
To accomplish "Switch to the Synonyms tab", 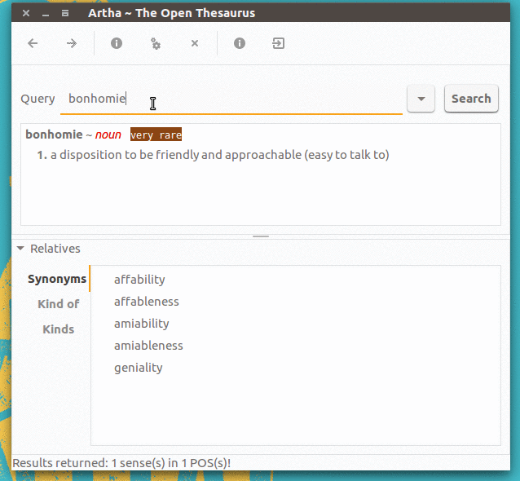I will [x=56, y=279].
